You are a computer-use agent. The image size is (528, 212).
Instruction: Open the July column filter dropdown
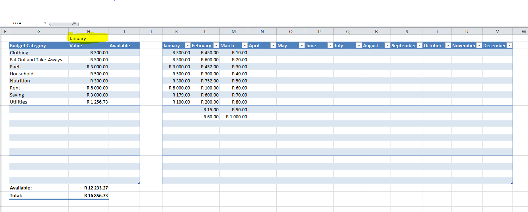359,45
